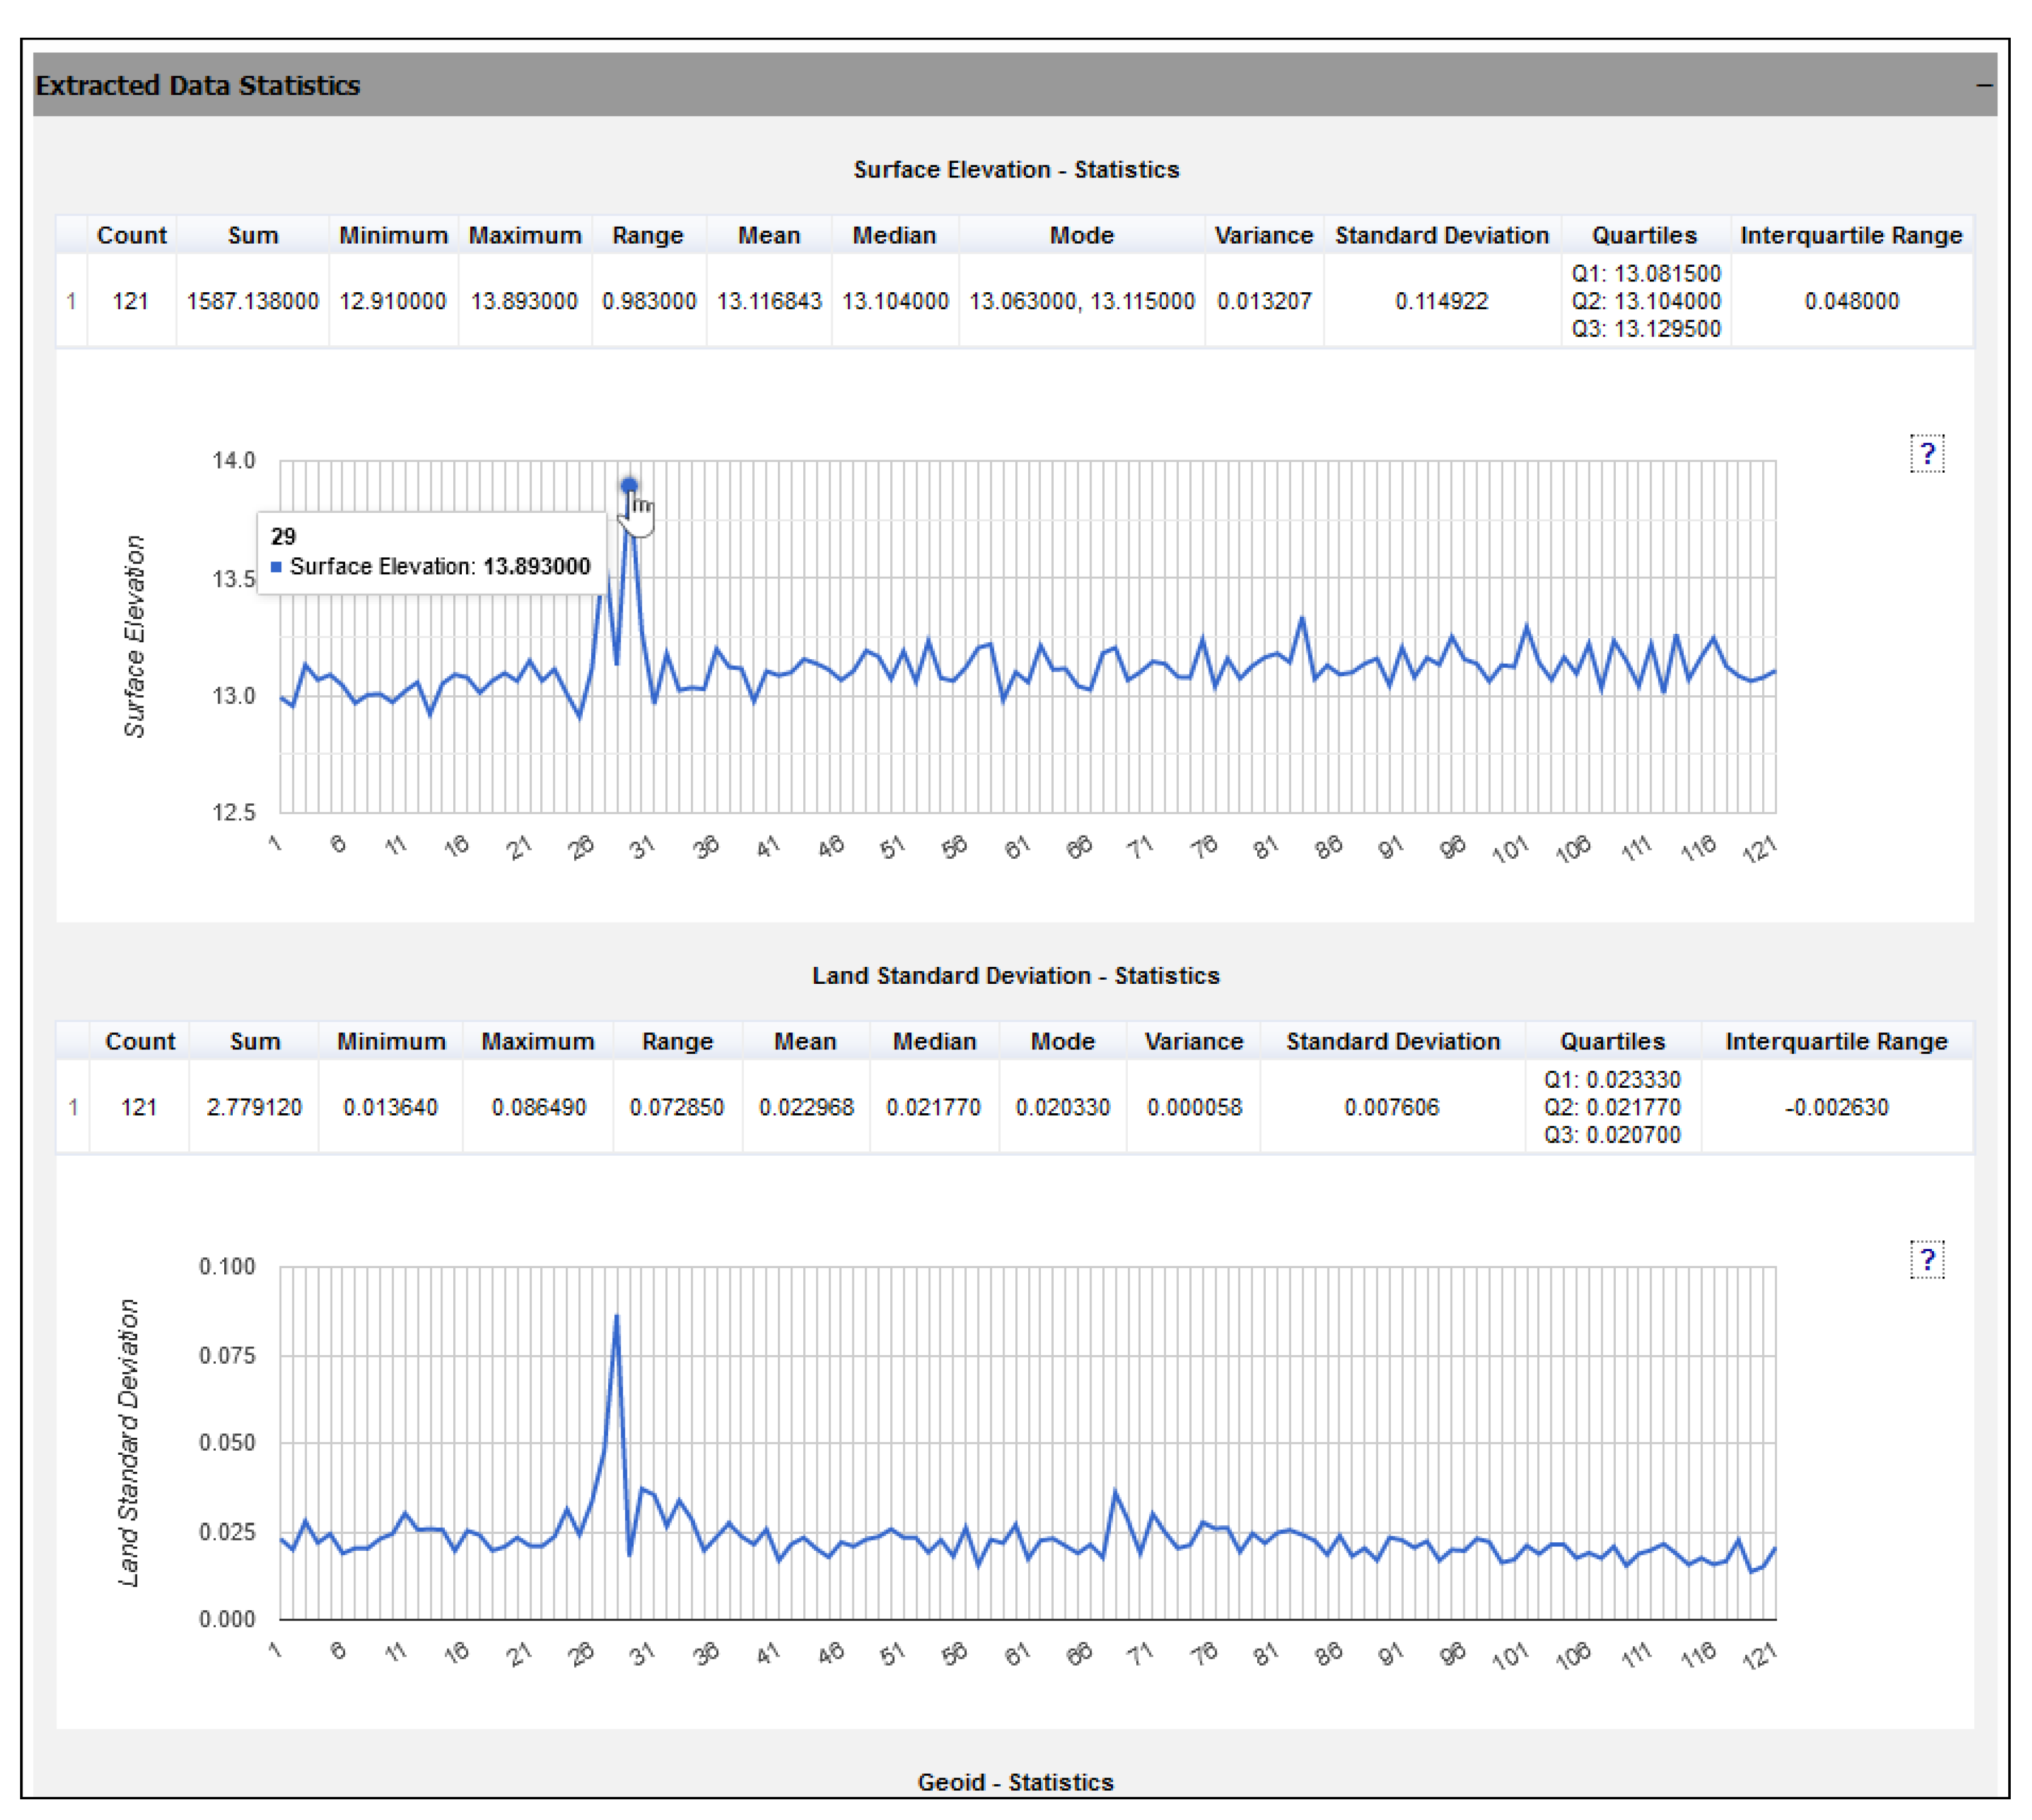Click Quartiles header in Land Standard Deviation table
Viewport: 2032px width, 1820px height.
pos(1613,1041)
